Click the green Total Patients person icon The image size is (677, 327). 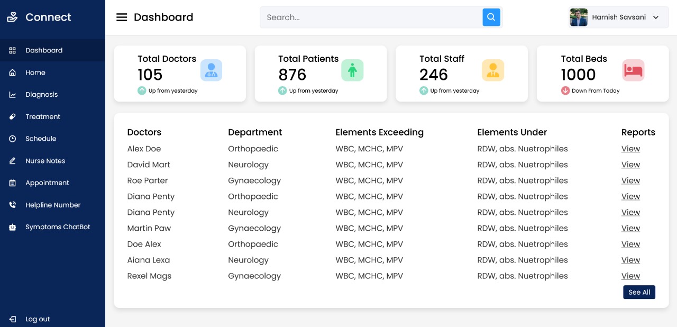[352, 70]
